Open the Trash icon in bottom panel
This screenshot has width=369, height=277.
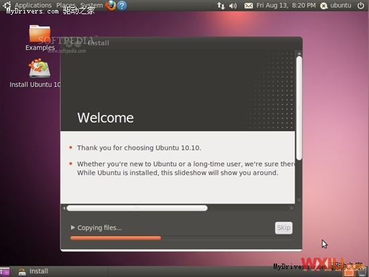pos(362,272)
